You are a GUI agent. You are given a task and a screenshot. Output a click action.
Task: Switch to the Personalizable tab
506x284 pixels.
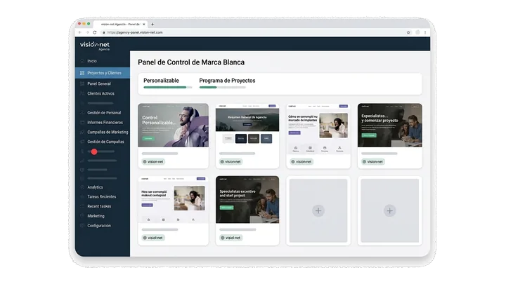(161, 81)
